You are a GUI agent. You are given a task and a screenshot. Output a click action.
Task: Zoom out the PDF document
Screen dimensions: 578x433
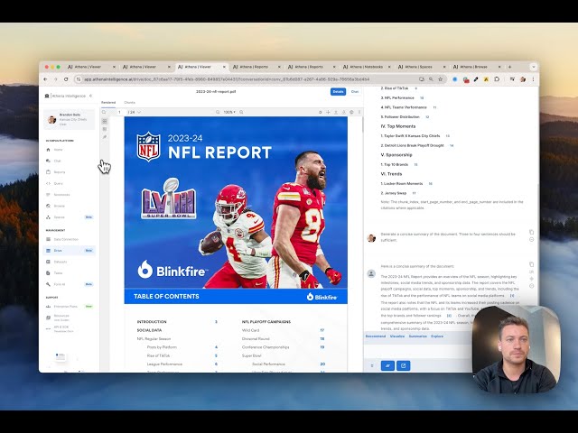[218, 112]
